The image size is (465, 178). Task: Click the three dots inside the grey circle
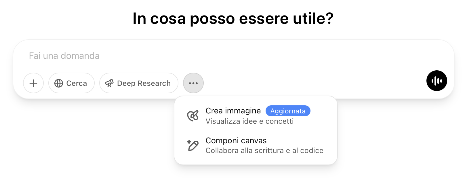pyautogui.click(x=193, y=83)
